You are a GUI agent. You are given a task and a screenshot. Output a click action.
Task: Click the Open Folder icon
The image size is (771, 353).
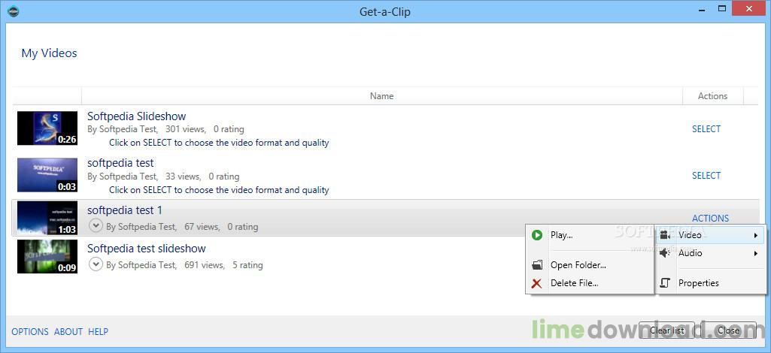coord(537,265)
